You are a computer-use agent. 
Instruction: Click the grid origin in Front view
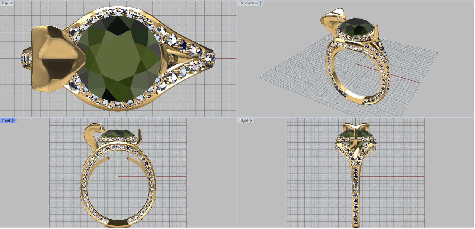tap(118, 177)
